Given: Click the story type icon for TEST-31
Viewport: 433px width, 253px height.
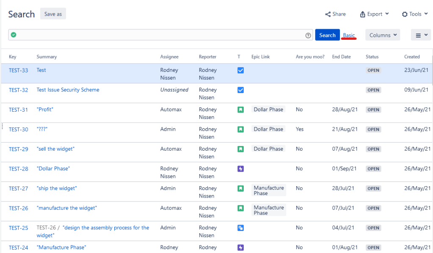Looking at the screenshot, I should (x=240, y=110).
